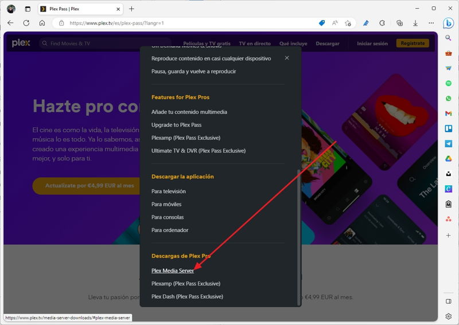The image size is (459, 325).
Task: Add a sidebar app with the plus icon
Action: click(x=448, y=236)
